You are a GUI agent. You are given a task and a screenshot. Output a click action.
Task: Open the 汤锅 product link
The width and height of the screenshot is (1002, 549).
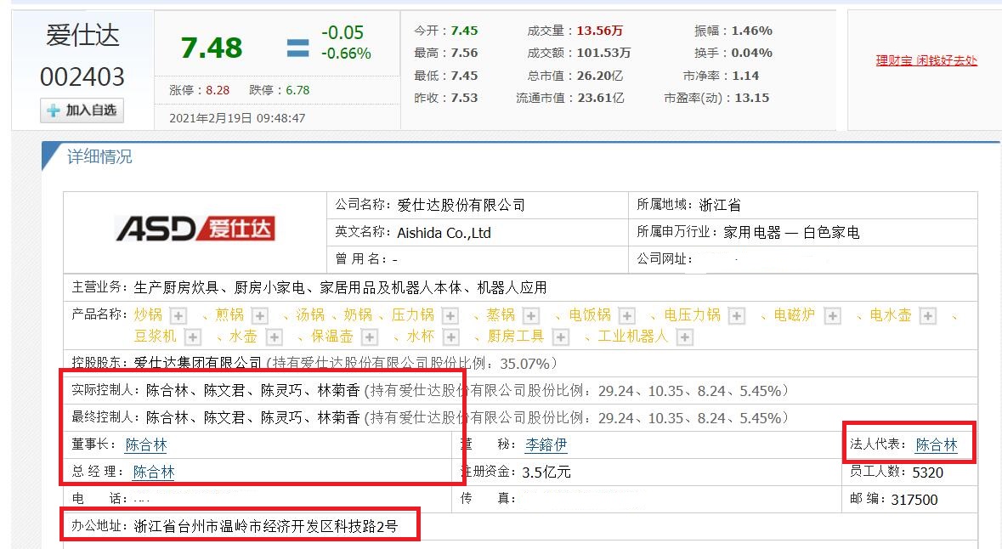point(310,315)
